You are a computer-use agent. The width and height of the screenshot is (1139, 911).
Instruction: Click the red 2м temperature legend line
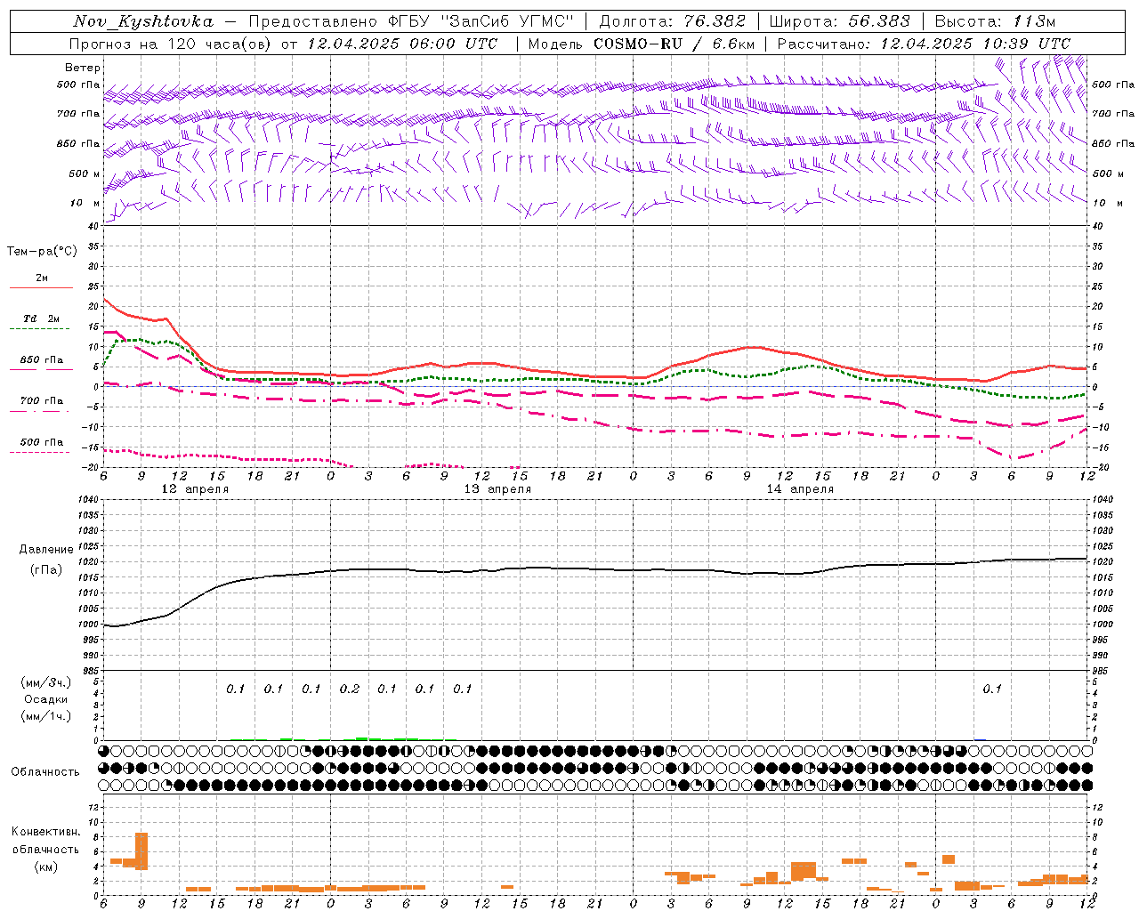[x=41, y=287]
